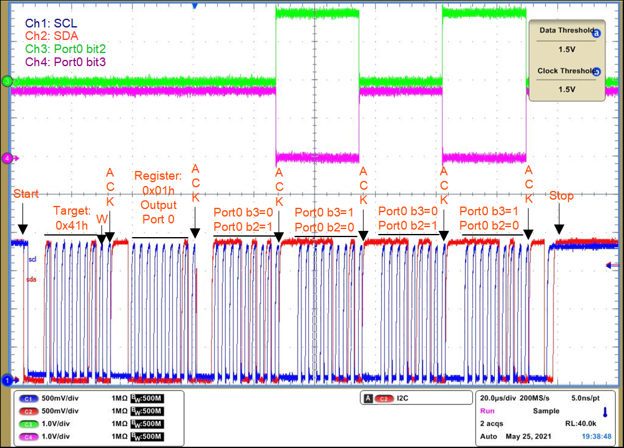Screen dimensions: 624x448
Task: Click the Auto trigger mode label
Action: [x=488, y=436]
